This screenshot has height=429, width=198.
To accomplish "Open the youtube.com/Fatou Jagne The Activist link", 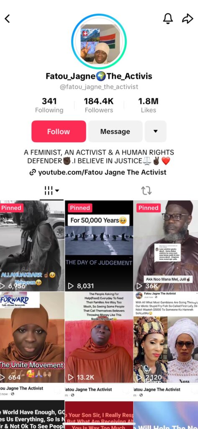I will click(102, 172).
